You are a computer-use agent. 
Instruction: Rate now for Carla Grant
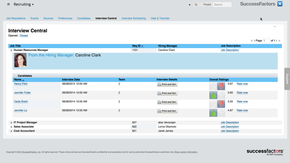tap(242, 101)
